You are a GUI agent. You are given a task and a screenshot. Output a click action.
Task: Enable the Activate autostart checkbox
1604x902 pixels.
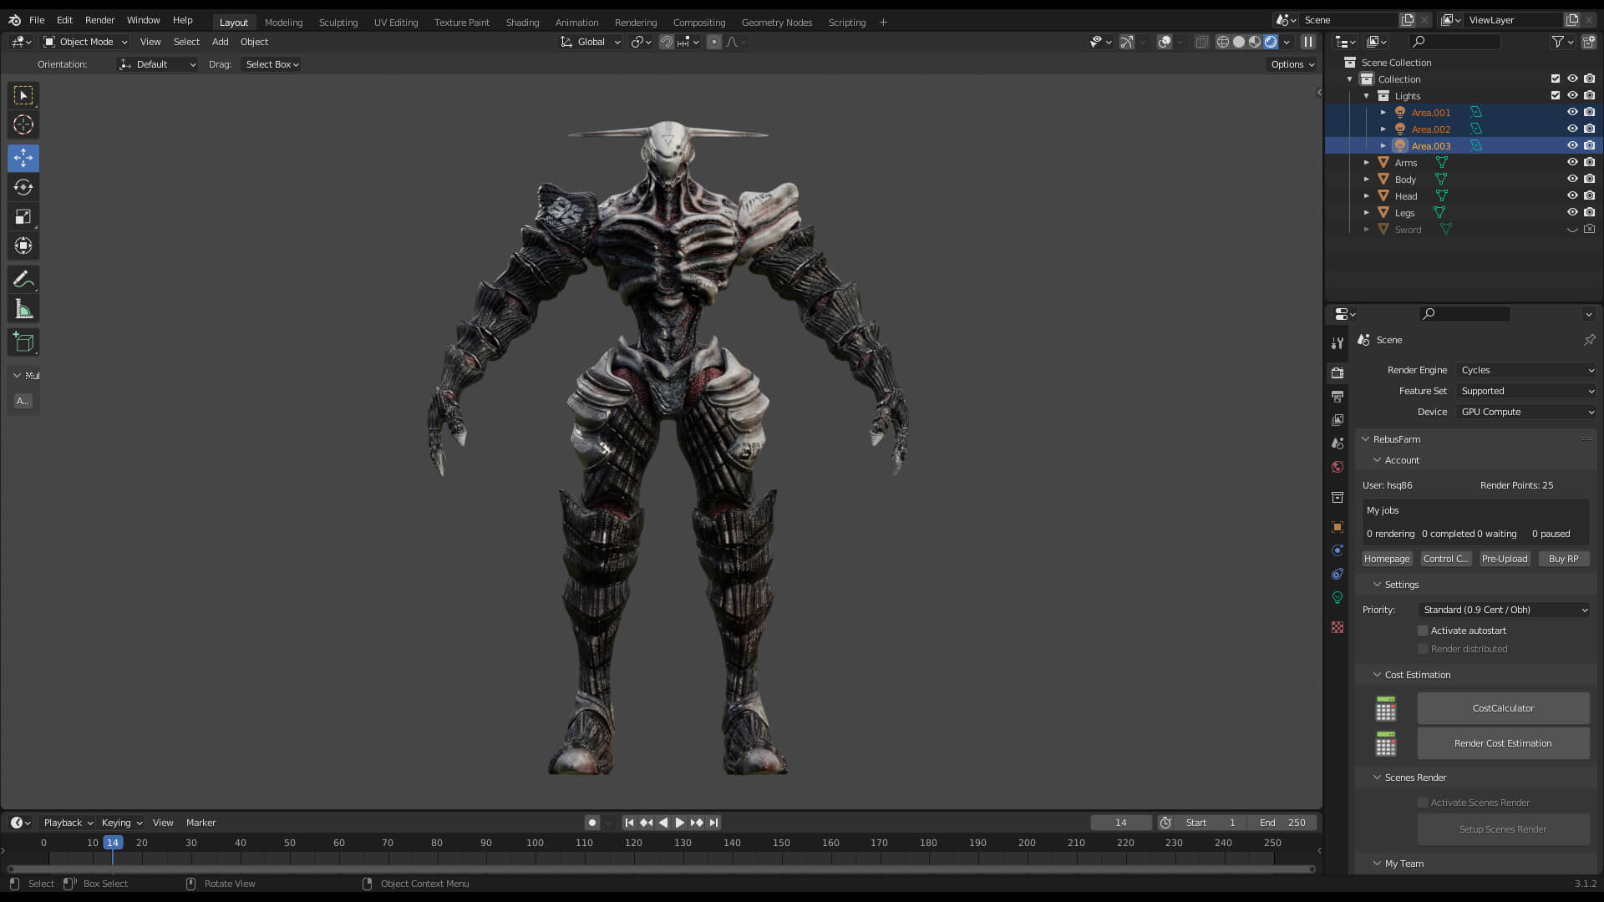(1423, 631)
